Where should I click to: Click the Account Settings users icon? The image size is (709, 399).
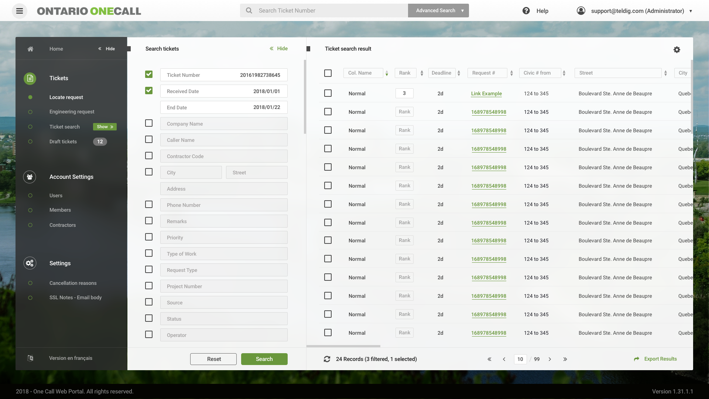point(30,177)
